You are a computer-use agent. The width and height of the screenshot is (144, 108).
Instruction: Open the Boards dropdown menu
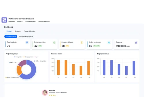pos(20,22)
